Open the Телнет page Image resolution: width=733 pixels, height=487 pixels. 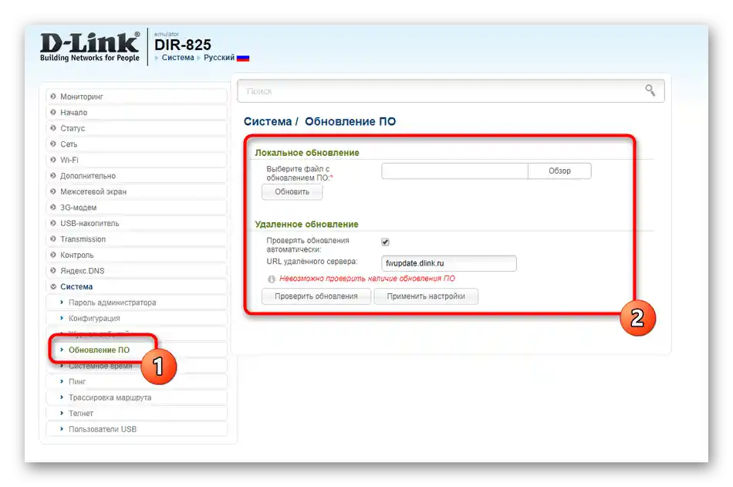pos(137,414)
